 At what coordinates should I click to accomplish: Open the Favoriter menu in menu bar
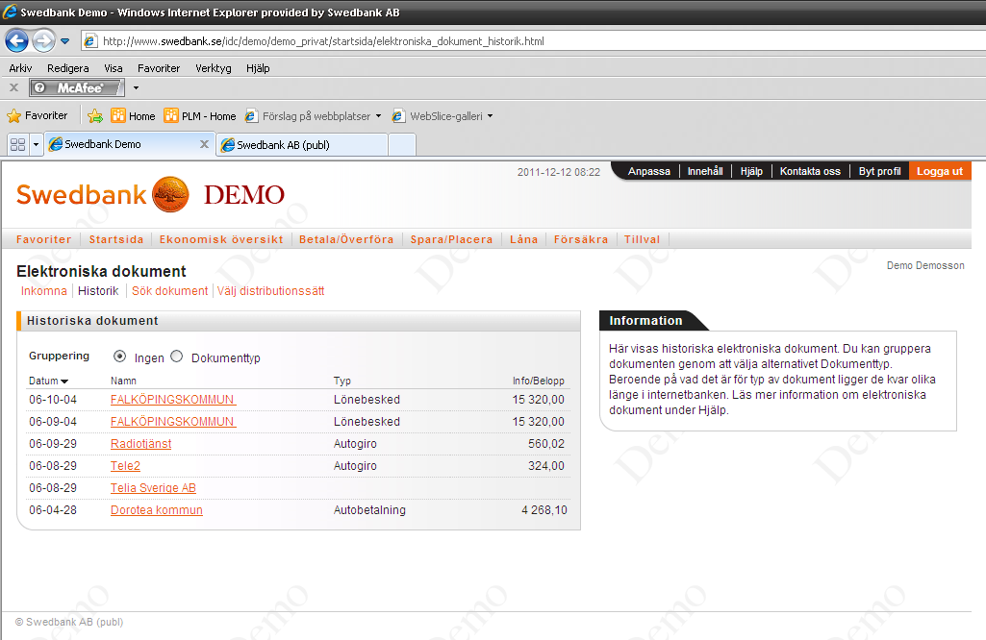[159, 68]
